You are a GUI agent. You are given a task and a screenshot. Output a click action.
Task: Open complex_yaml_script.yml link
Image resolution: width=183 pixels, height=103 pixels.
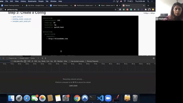(x=21, y=21)
